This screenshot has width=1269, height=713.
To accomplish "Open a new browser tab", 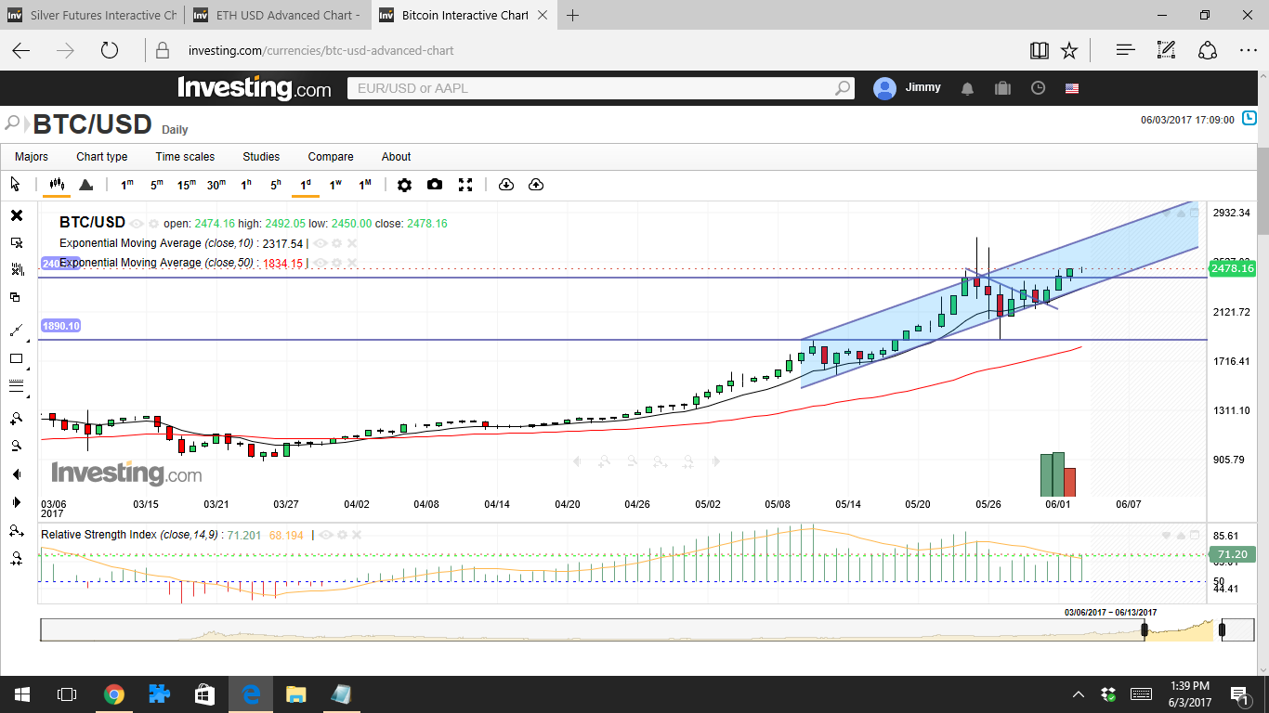I will tap(573, 15).
